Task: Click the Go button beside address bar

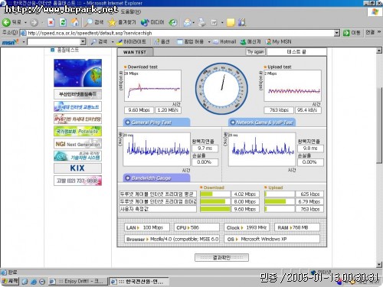Action: tap(352, 33)
